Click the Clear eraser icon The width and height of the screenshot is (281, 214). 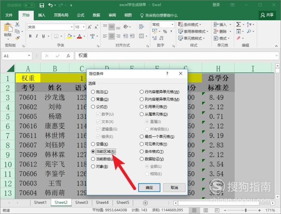coord(238,38)
